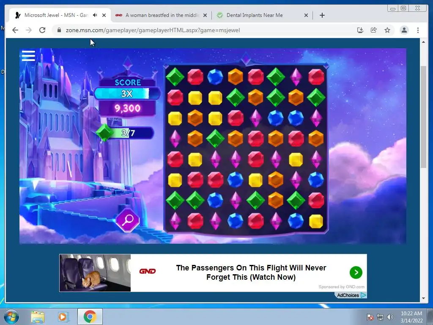Close the Dental Implants tab
This screenshot has width=433, height=325.
306,15
